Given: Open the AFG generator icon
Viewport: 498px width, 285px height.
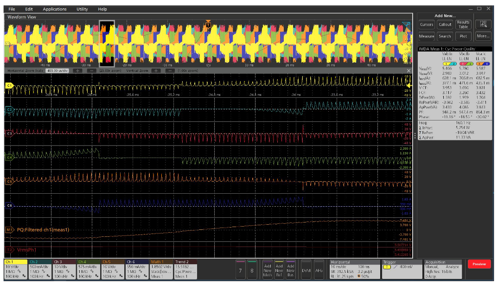Looking at the screenshot, I should point(319,269).
